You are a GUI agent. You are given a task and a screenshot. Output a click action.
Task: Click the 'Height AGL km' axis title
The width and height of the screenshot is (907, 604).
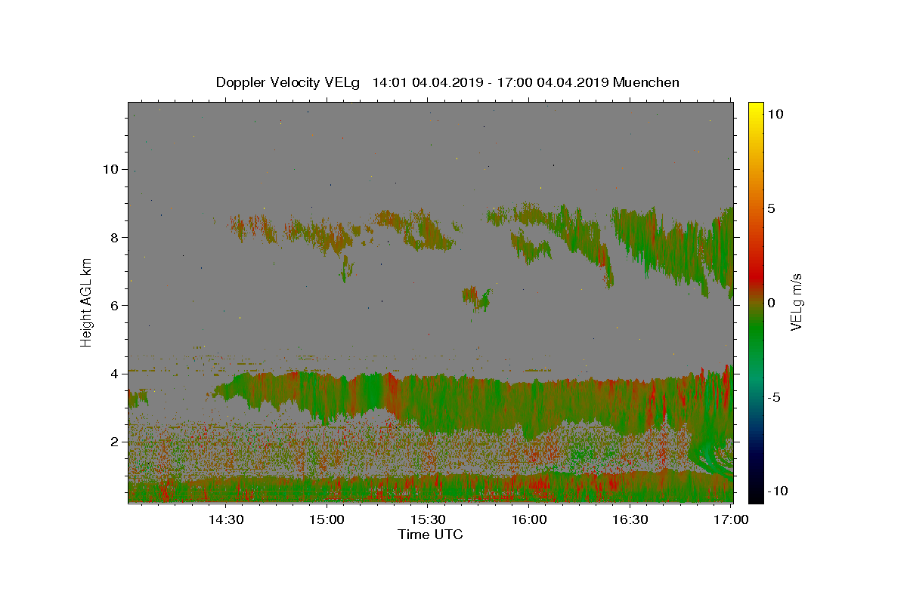(x=87, y=302)
